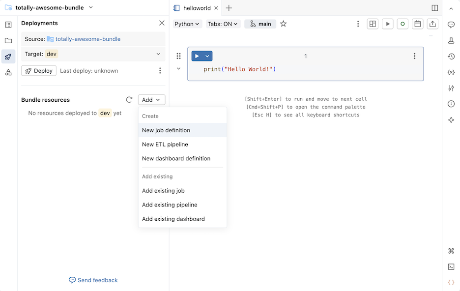The image size is (460, 291).
Task: Open the run cell options dropdown arrow
Action: pos(207,56)
